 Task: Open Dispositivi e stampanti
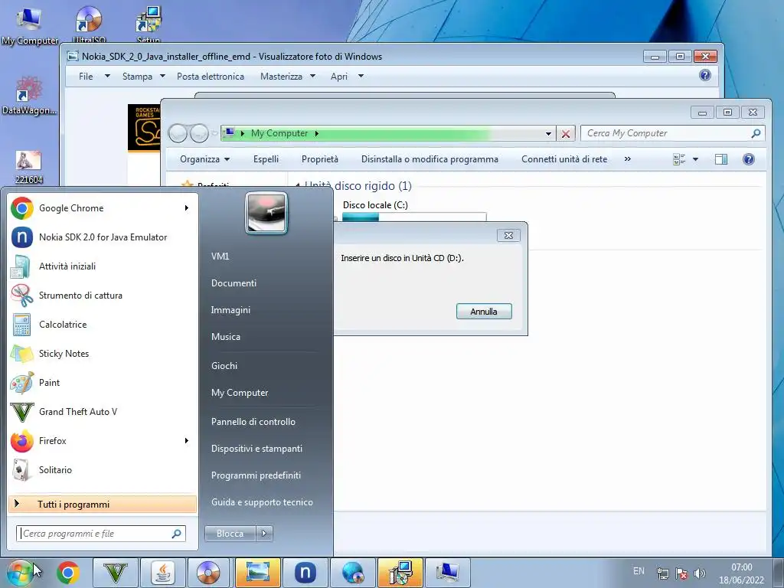tap(256, 449)
